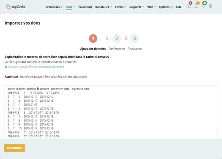Image resolution: width=222 pixels, height=159 pixels.
Task: Click inside the pasted data text area
Action: coord(111,112)
